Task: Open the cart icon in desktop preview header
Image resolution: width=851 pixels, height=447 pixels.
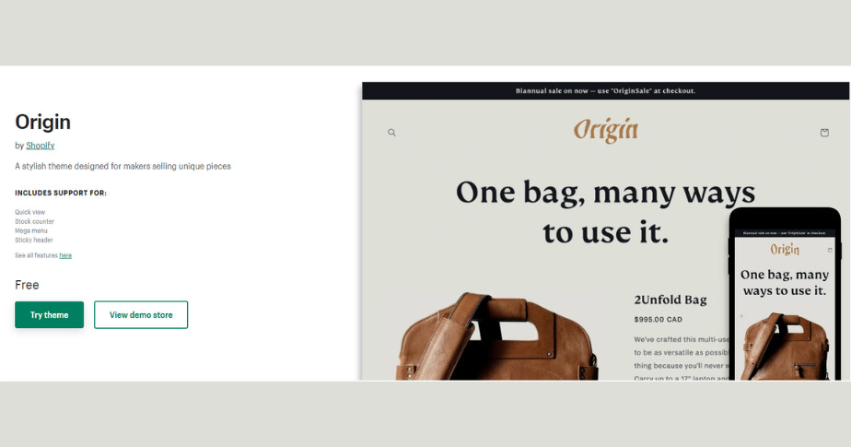Action: pyautogui.click(x=824, y=133)
